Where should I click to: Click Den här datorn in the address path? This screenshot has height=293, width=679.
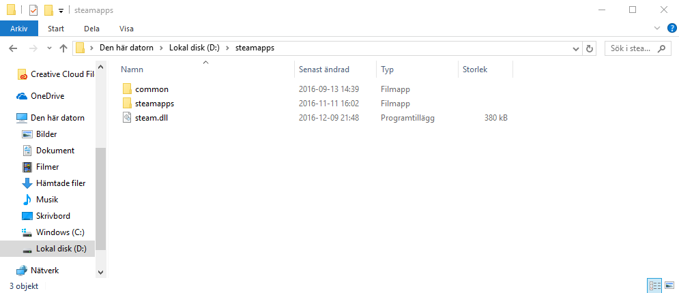pos(126,48)
